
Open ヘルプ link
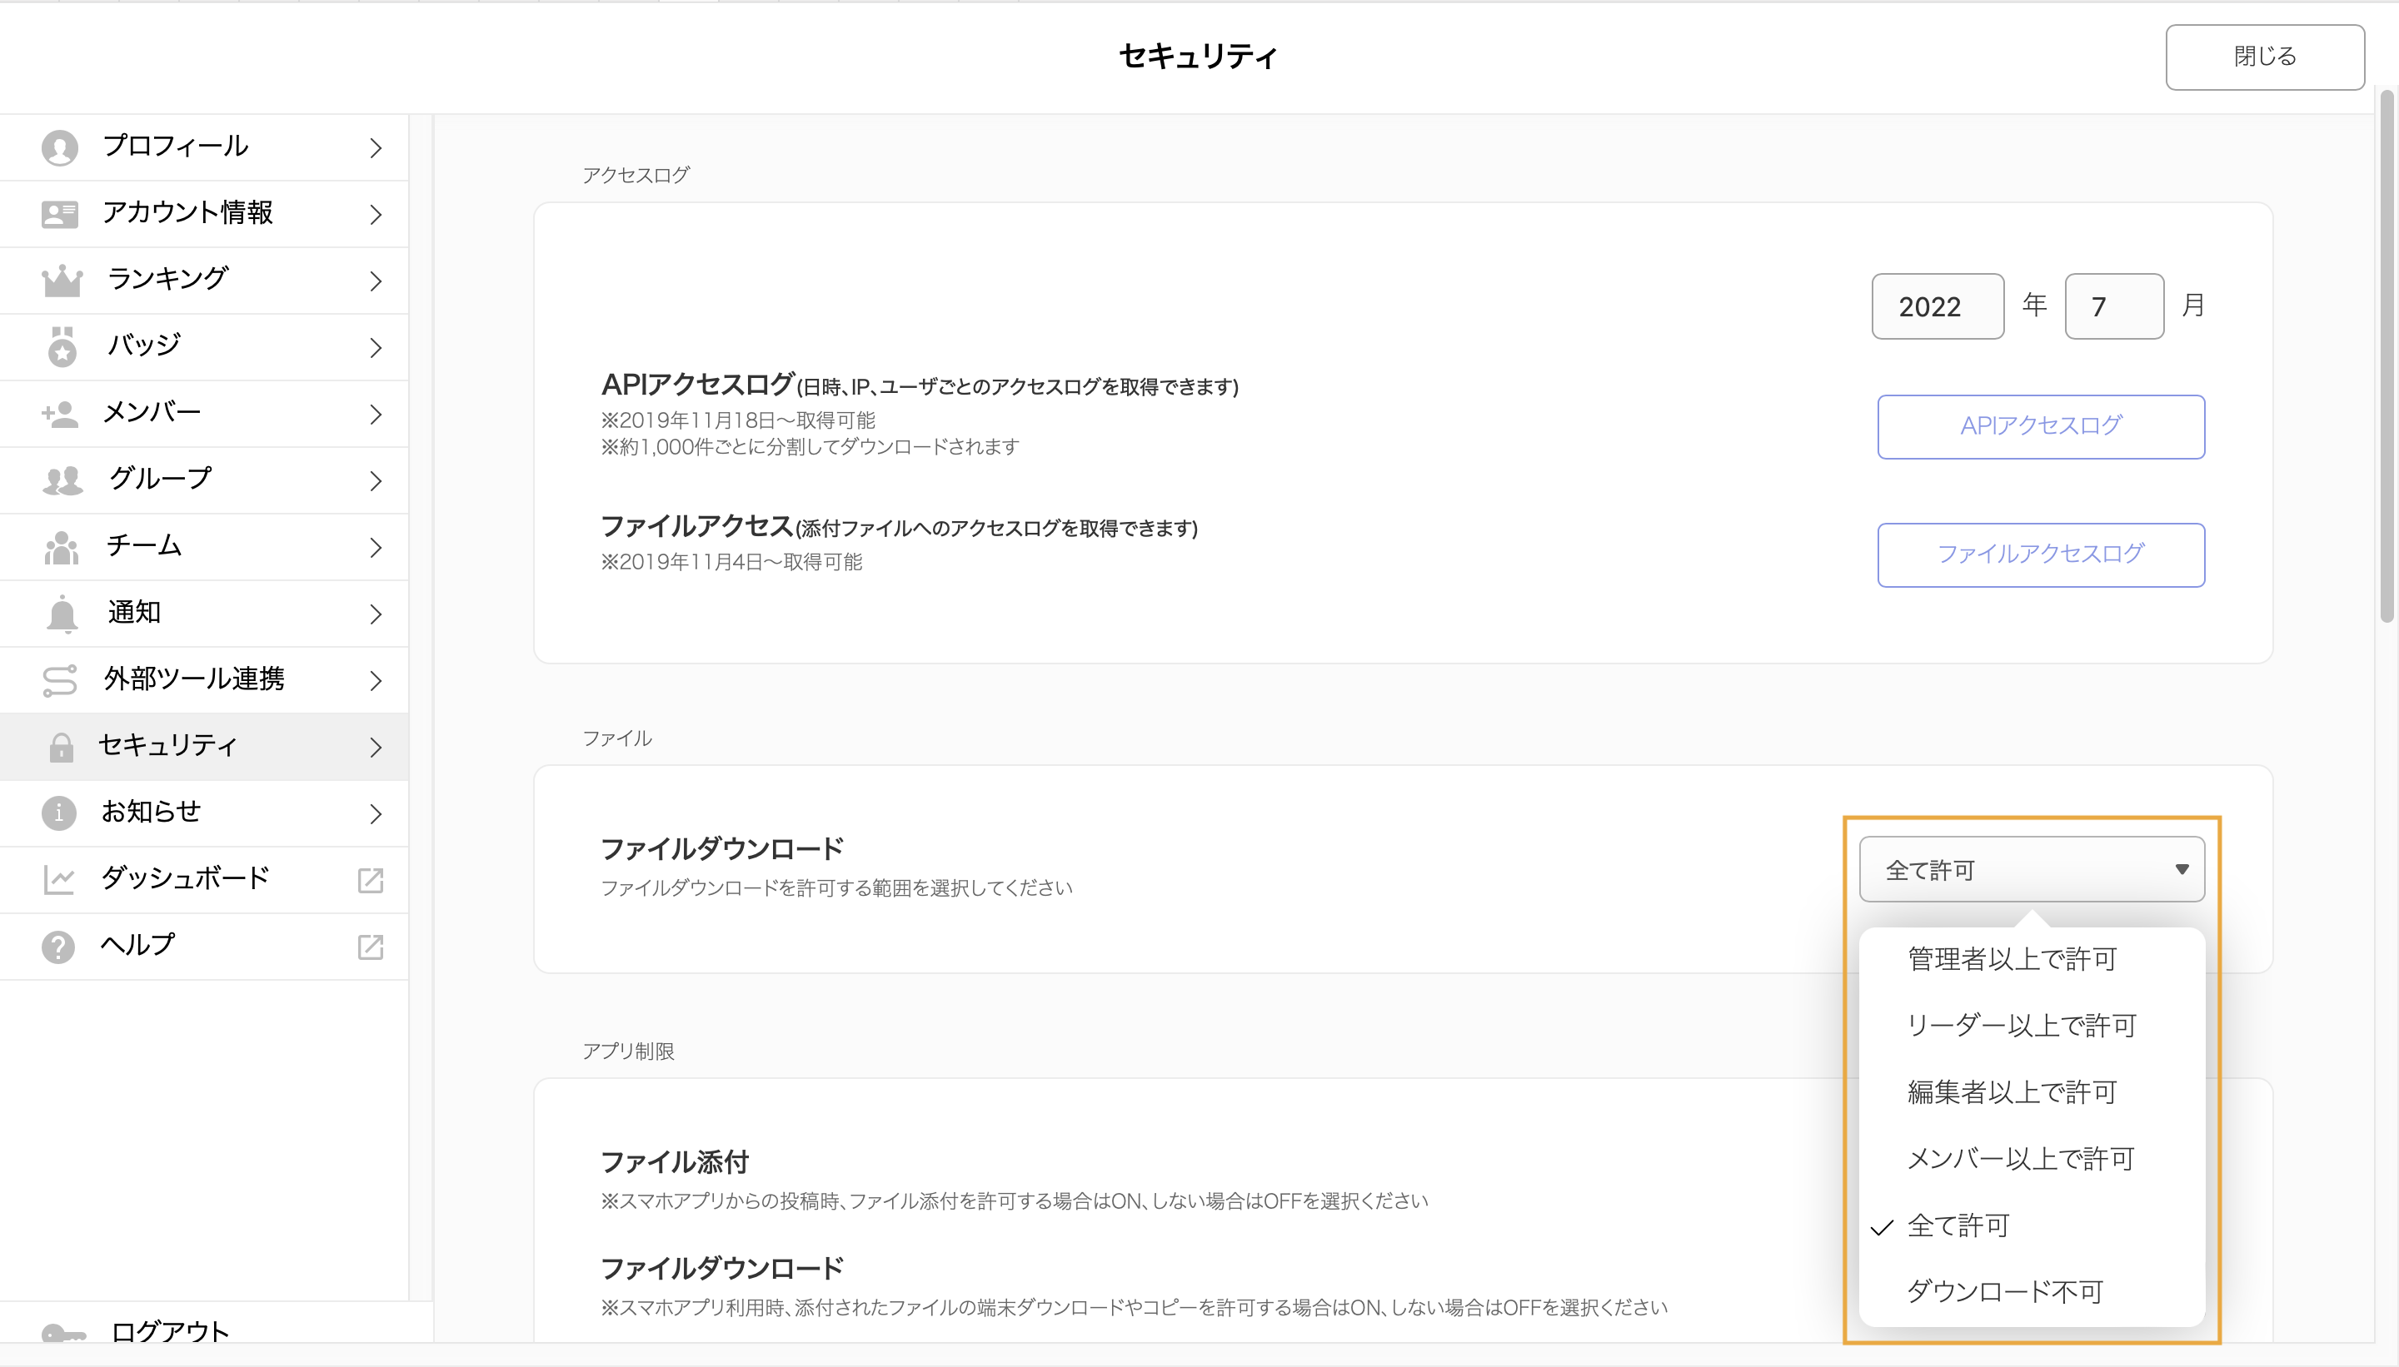tap(204, 947)
